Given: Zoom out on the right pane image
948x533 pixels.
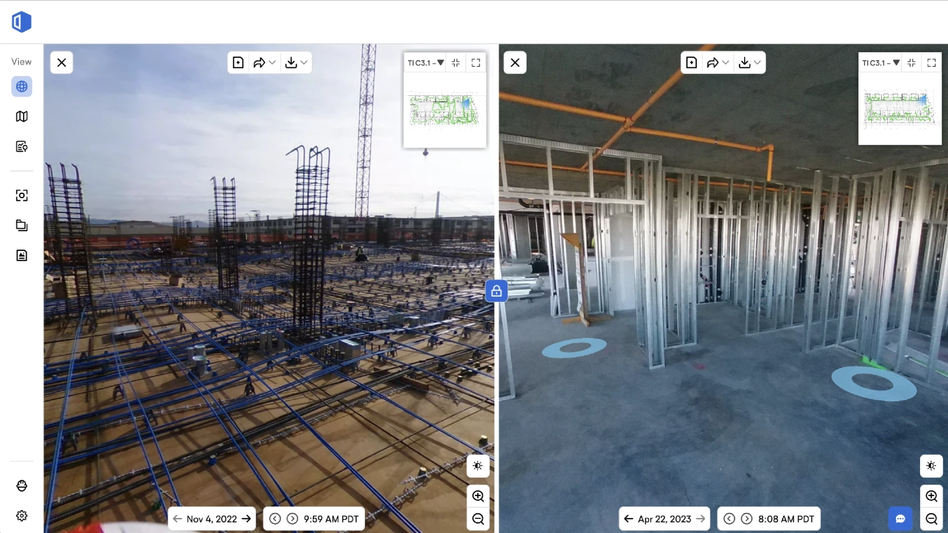Looking at the screenshot, I should 931,519.
